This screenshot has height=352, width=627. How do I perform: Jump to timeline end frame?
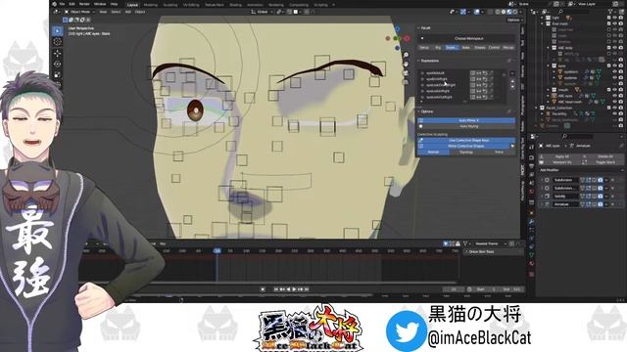click(307, 289)
